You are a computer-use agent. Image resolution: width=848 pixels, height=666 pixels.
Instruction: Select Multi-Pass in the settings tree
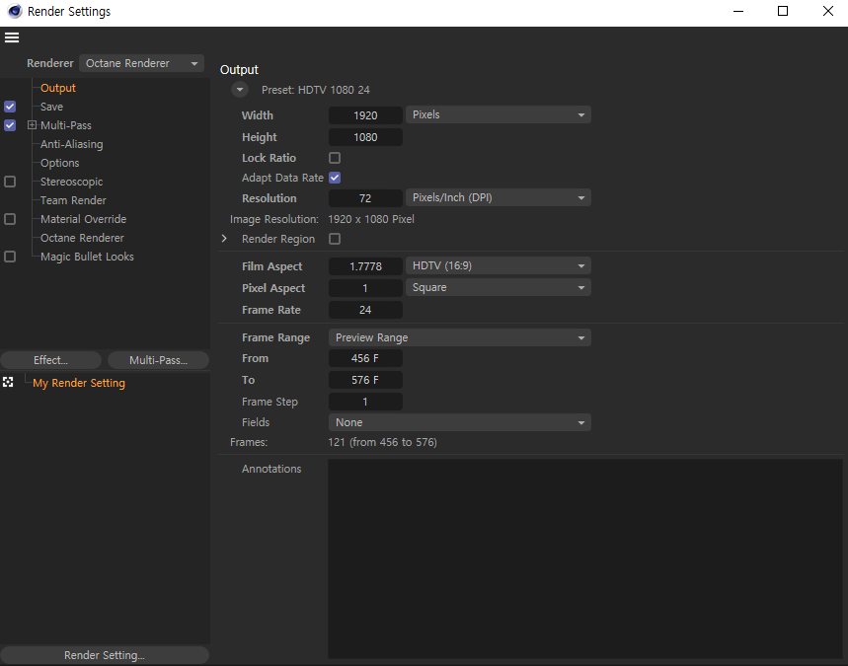coord(66,125)
